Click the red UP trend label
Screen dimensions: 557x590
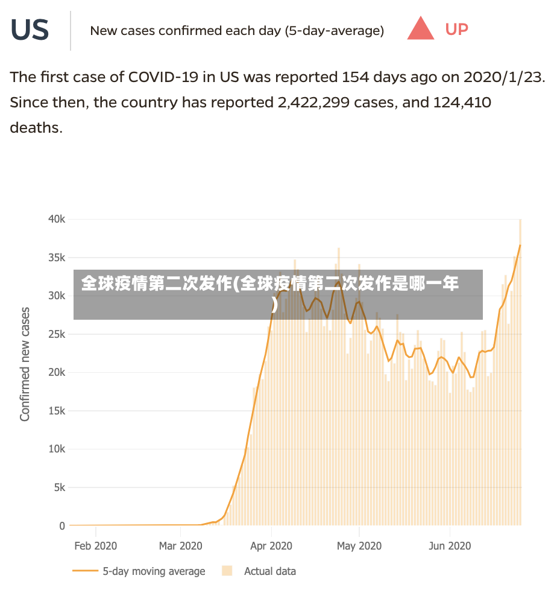[456, 30]
